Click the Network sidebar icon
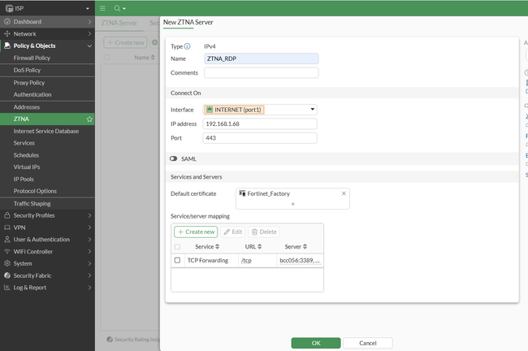528x351 pixels. point(7,33)
